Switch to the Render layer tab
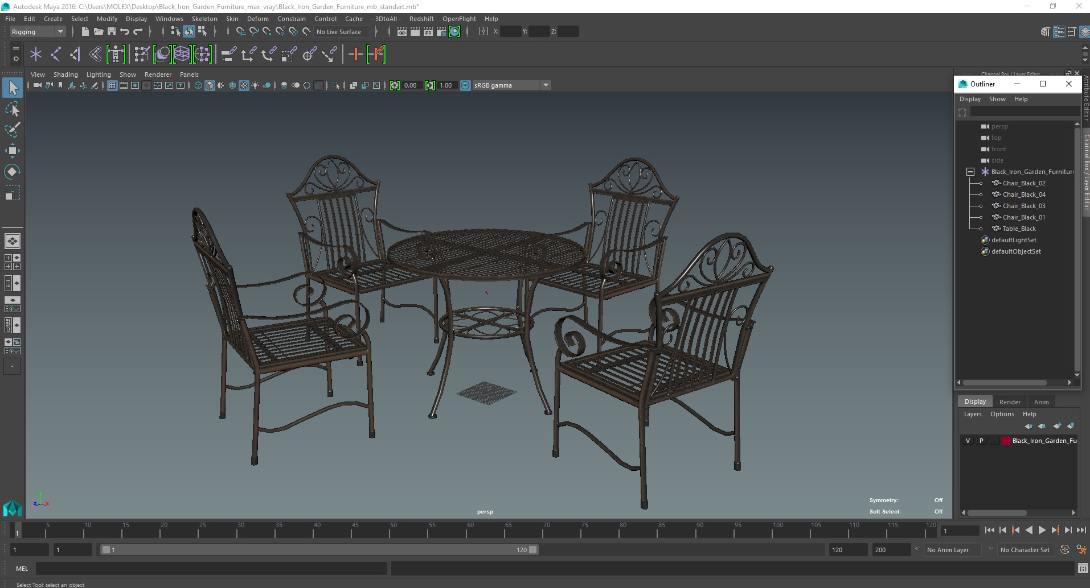 (x=1010, y=401)
